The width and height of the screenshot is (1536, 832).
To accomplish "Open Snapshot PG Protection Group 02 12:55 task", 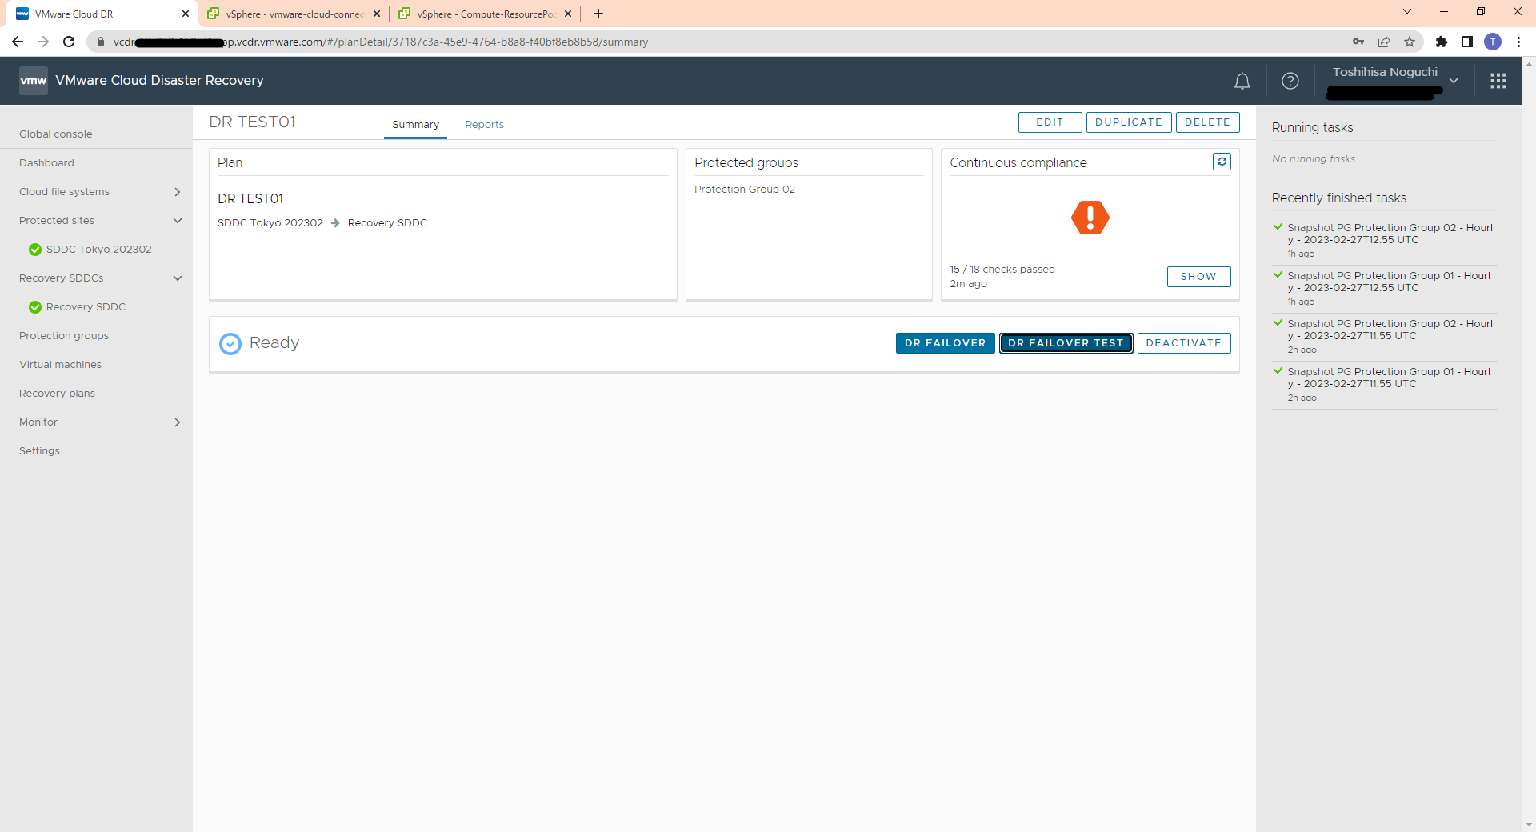I will (1390, 234).
